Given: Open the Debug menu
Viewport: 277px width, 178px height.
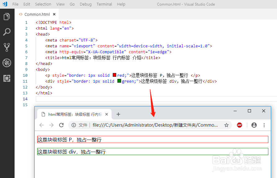Looking at the screenshot, I should pos(86,4).
